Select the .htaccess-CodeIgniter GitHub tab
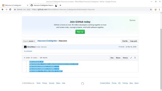Viewport: 162px width, 91px height. point(43,5)
